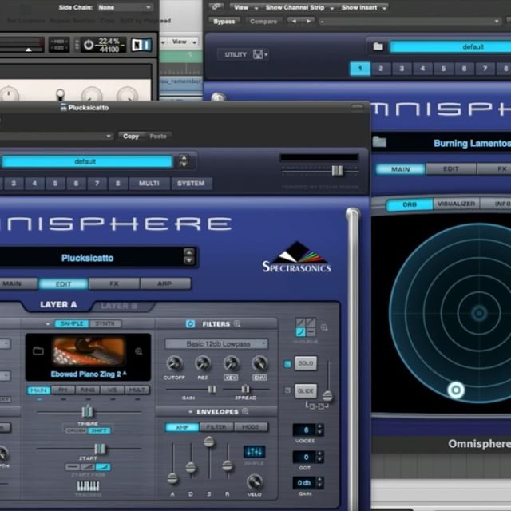Adjust the Timbre slider
Screen dimensions: 511x511
[87, 412]
